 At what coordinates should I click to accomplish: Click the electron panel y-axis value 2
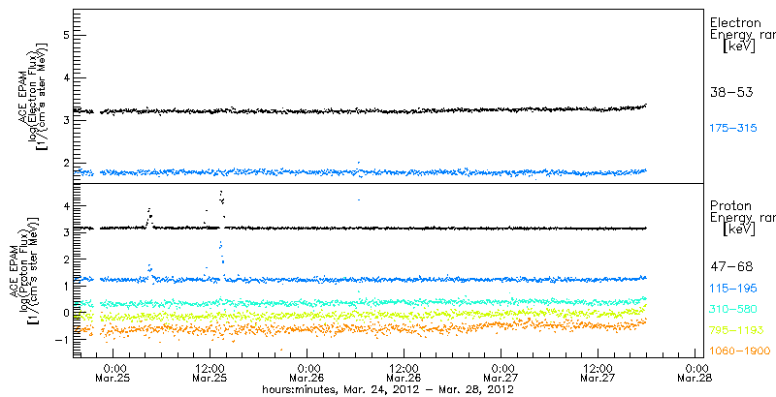point(64,164)
